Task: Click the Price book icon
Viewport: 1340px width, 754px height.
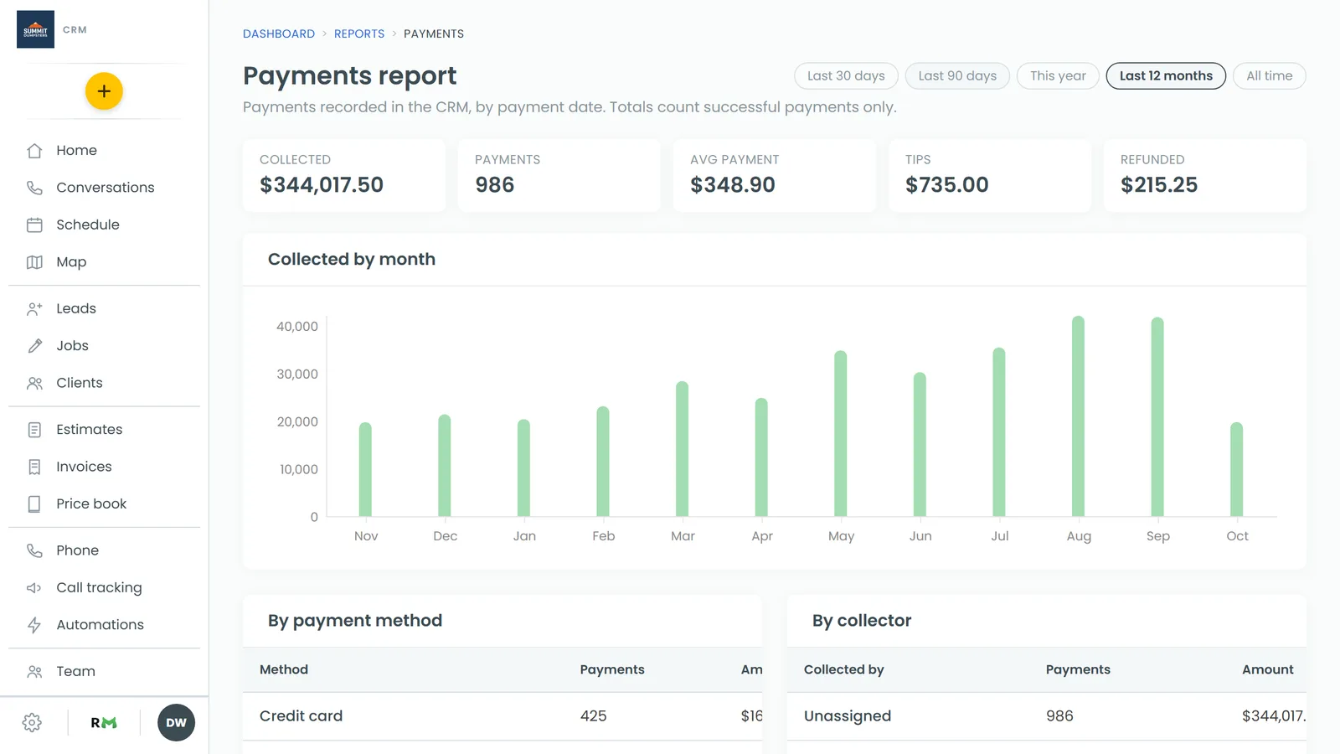Action: coord(34,504)
